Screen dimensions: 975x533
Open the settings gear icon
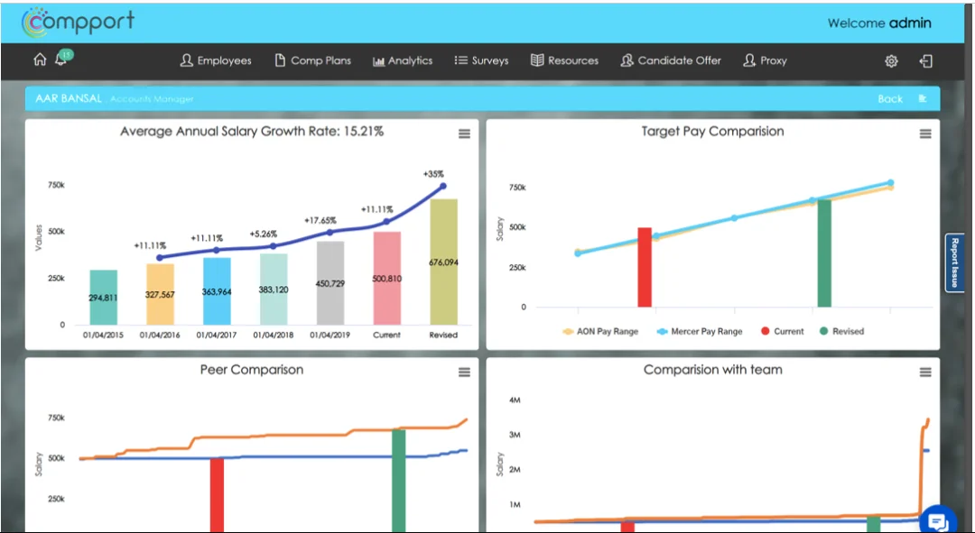(891, 60)
